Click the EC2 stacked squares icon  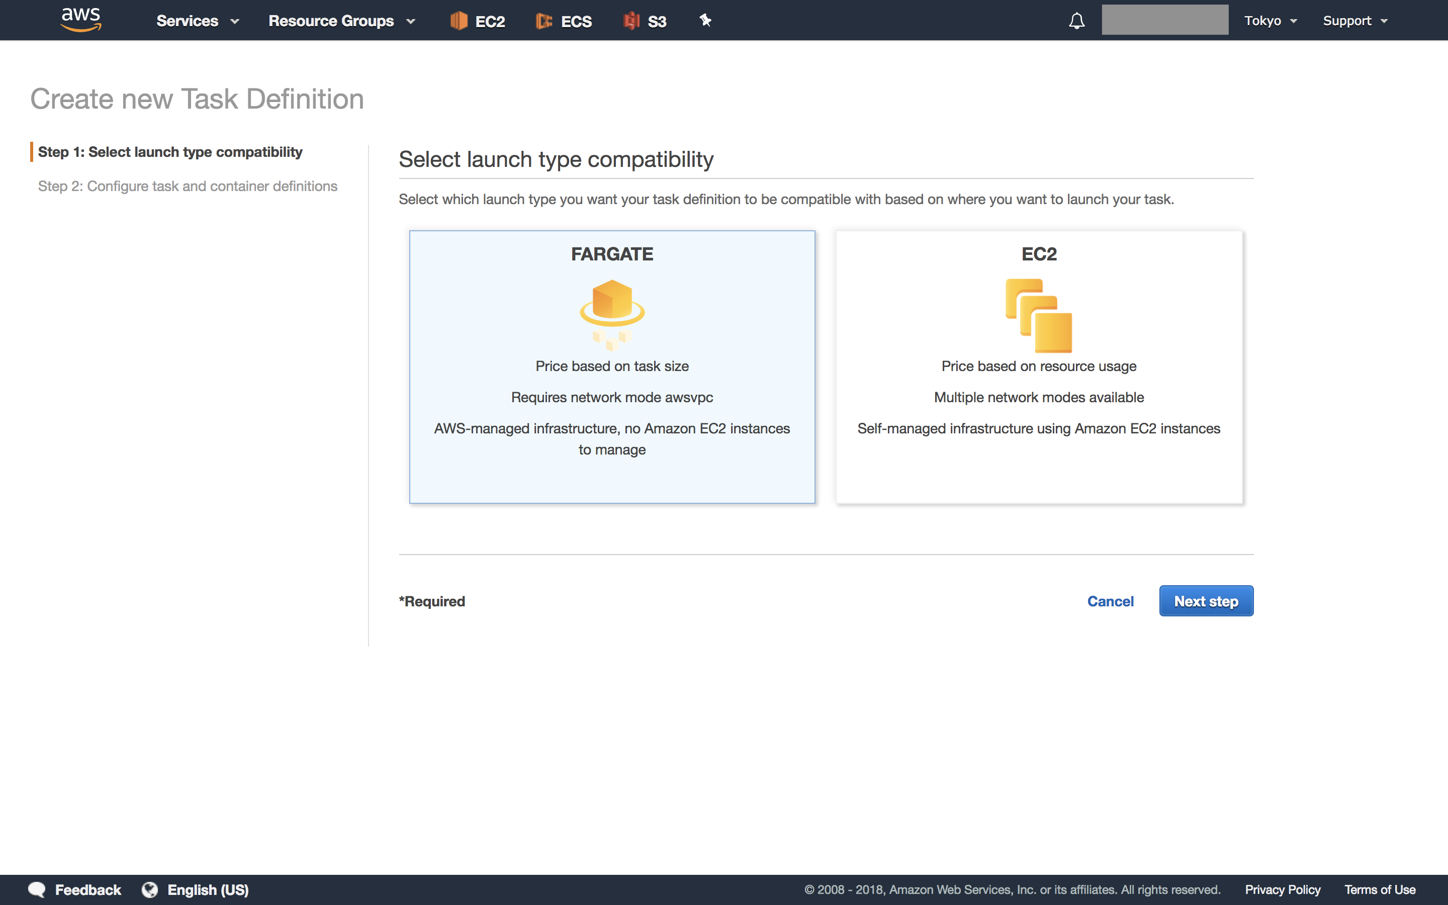pos(1039,315)
